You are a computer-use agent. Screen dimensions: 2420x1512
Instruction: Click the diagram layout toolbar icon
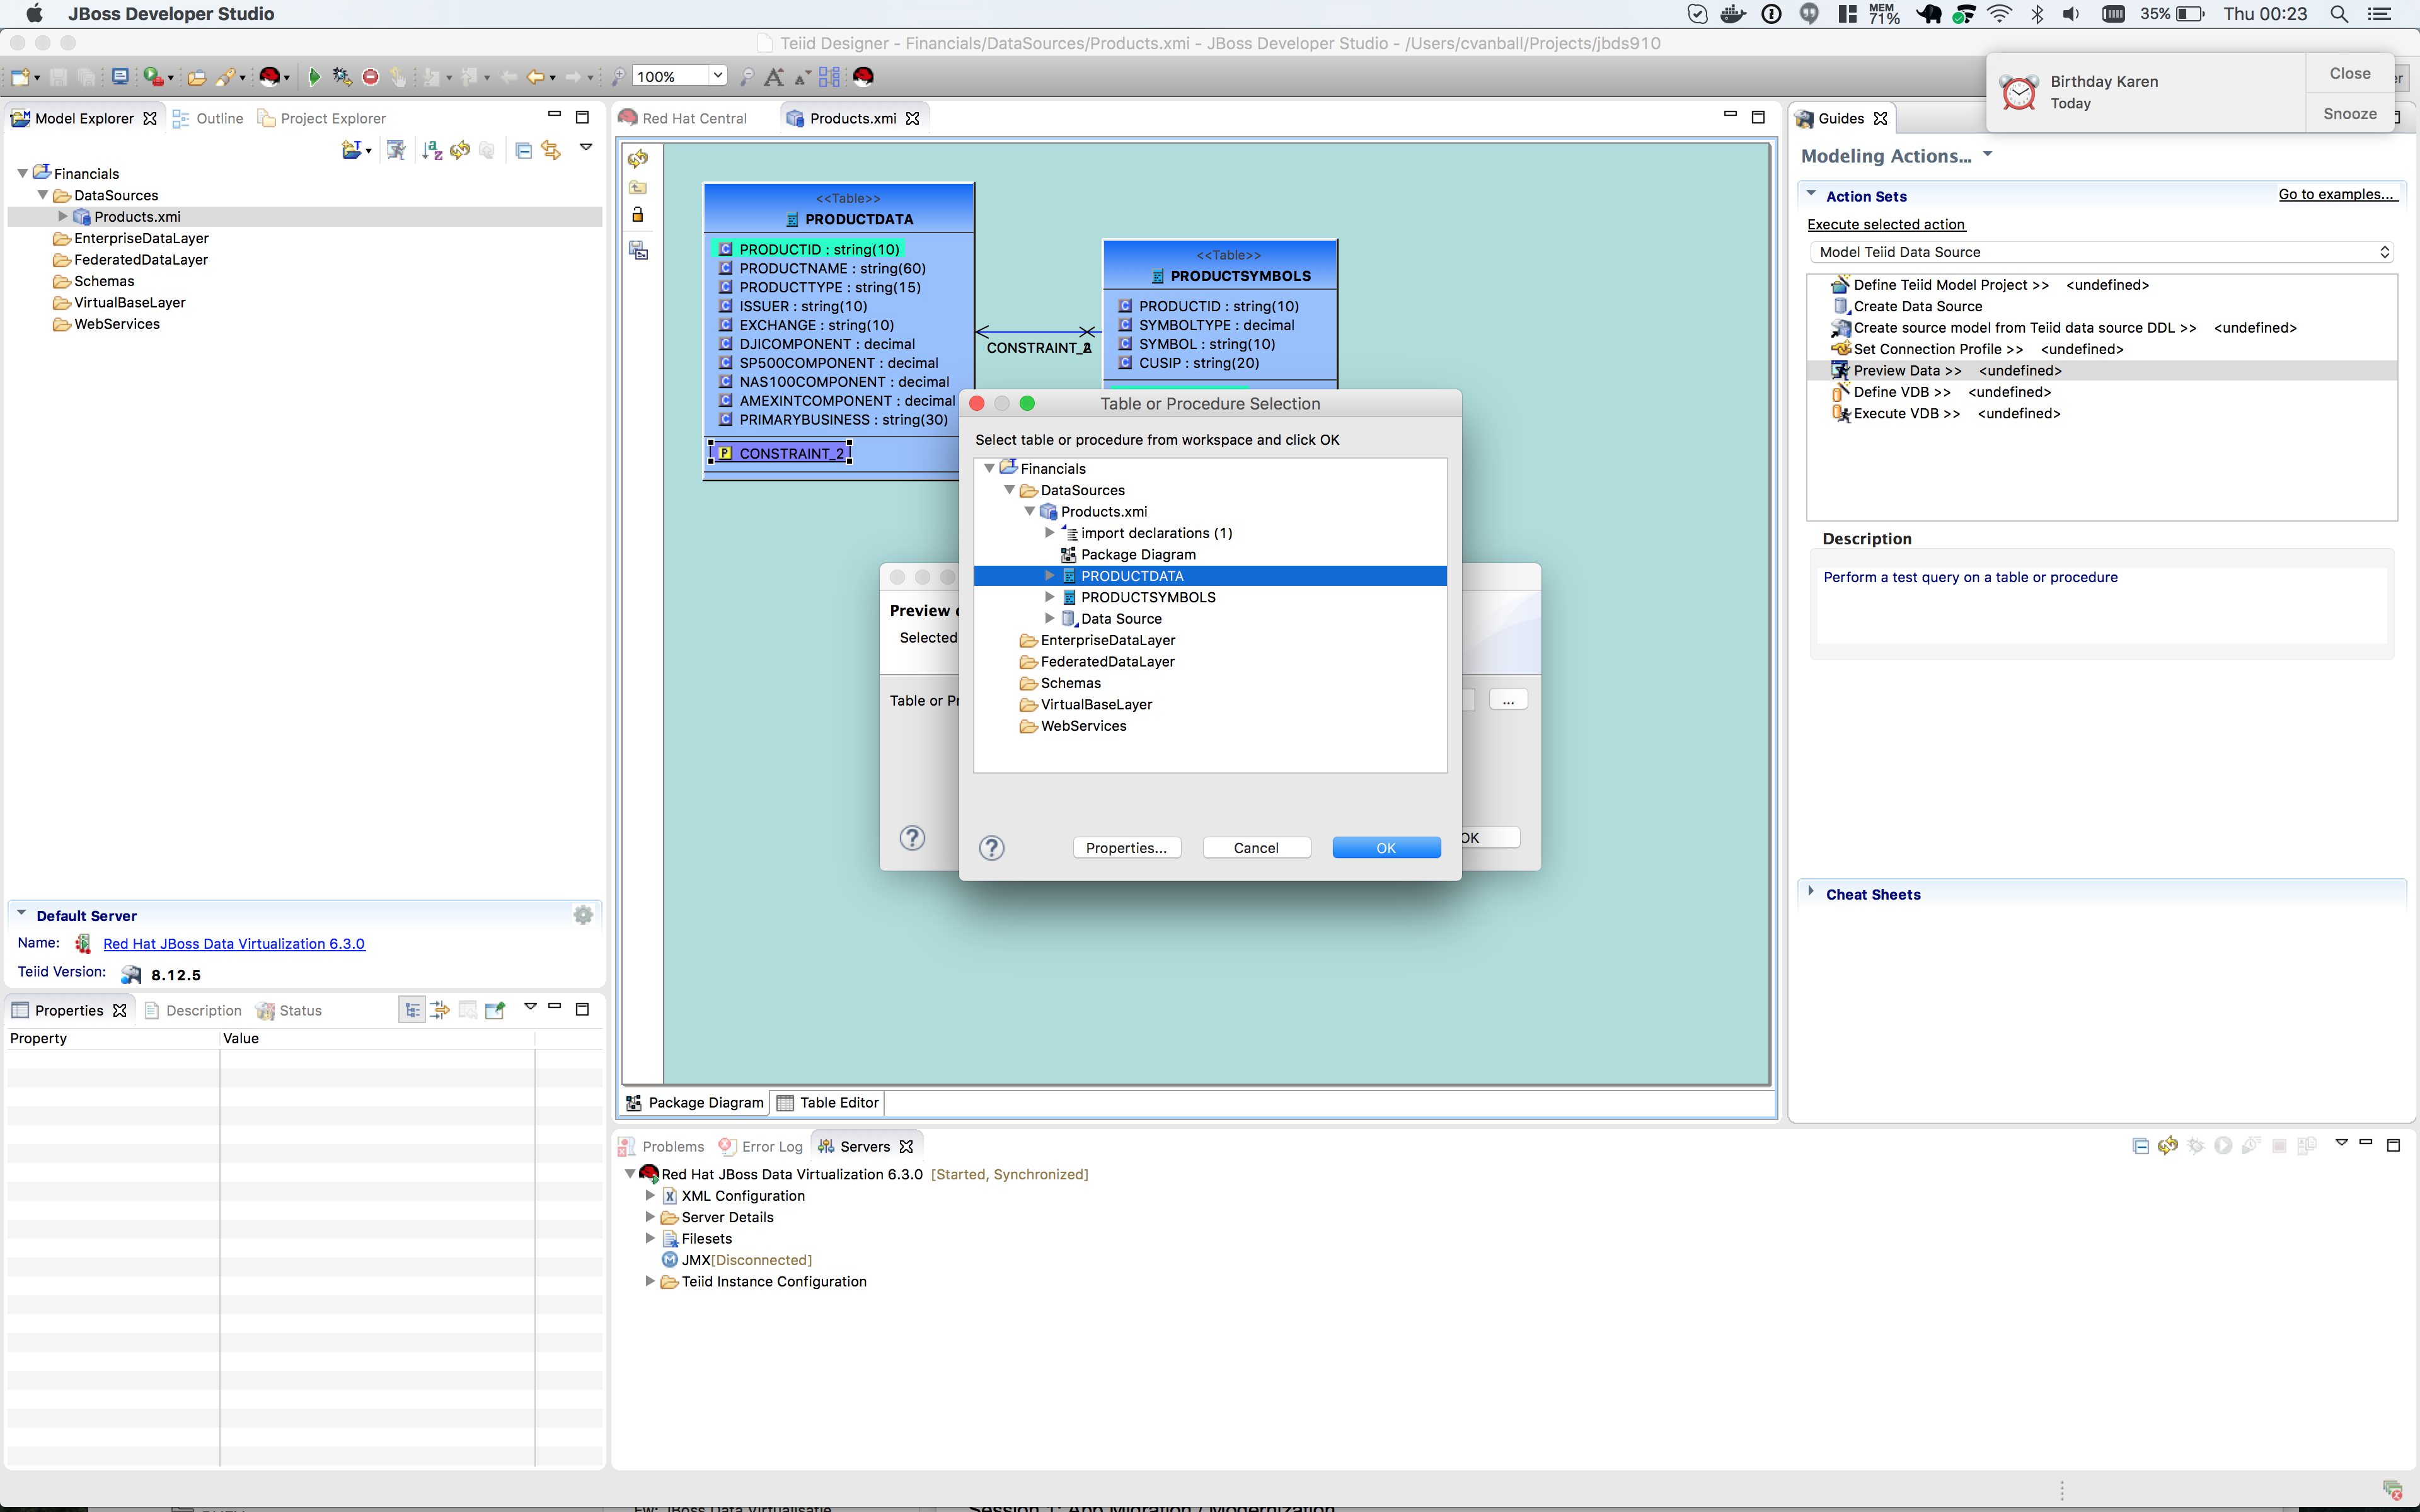(x=829, y=77)
